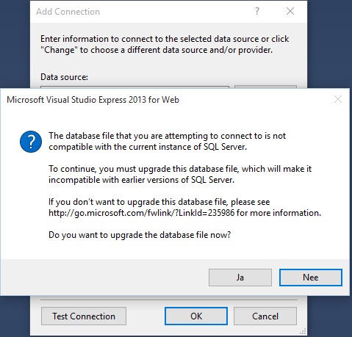Cancel the Add Connection dialog
The height and width of the screenshot is (337, 352).
point(265,316)
